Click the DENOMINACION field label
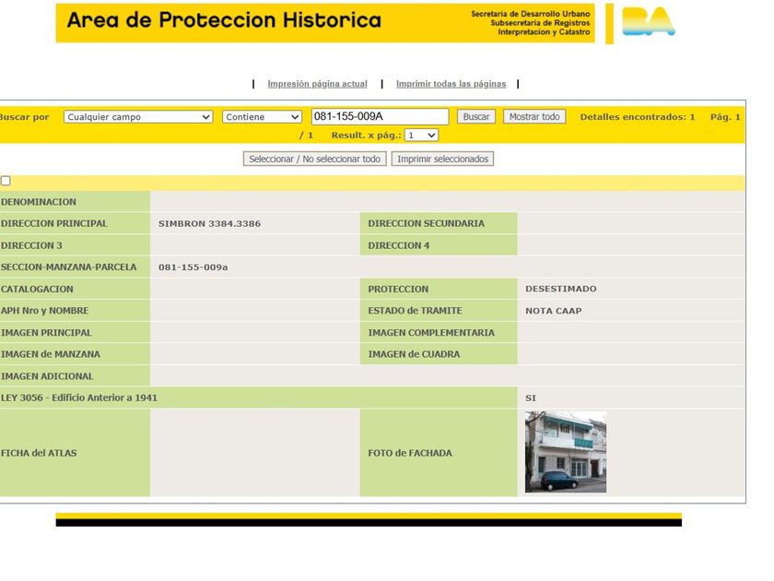The width and height of the screenshot is (774, 581). click(x=39, y=202)
